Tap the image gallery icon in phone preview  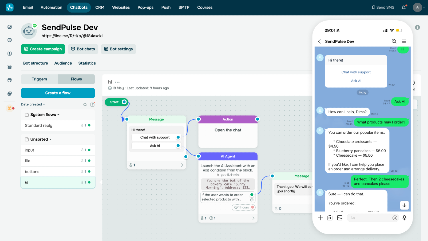[340, 218]
